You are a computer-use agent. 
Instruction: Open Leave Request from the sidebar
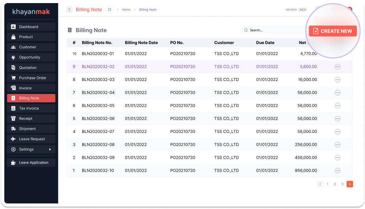pyautogui.click(x=31, y=139)
